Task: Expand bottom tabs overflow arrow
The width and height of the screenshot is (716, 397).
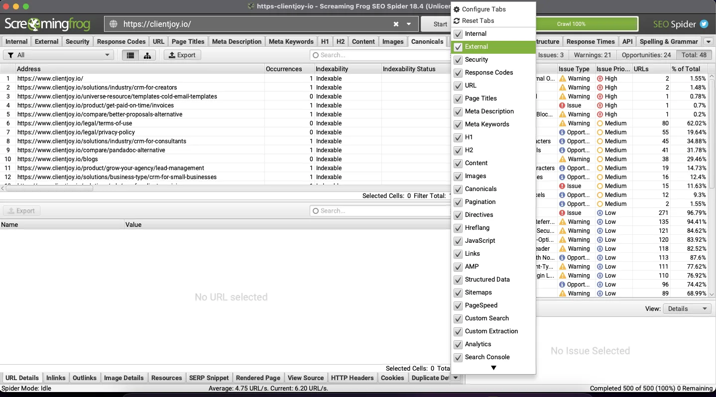Action: (455, 378)
